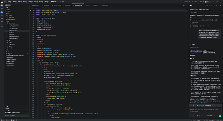Navigate forward with the right arrow in title bar
The width and height of the screenshot is (223, 121).
[x=192, y=2]
